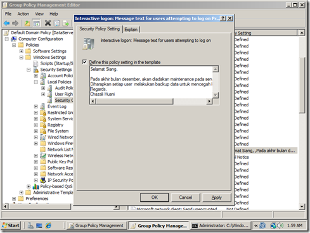
Task: Open the Help menu
Action: [54, 14]
